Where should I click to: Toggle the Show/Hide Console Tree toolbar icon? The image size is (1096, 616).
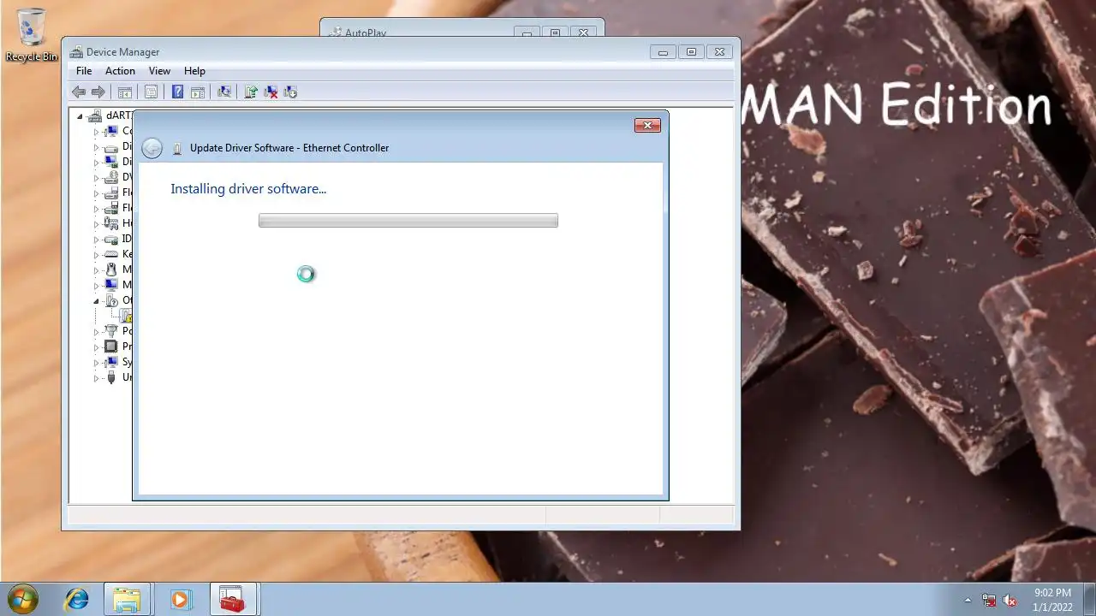click(125, 92)
